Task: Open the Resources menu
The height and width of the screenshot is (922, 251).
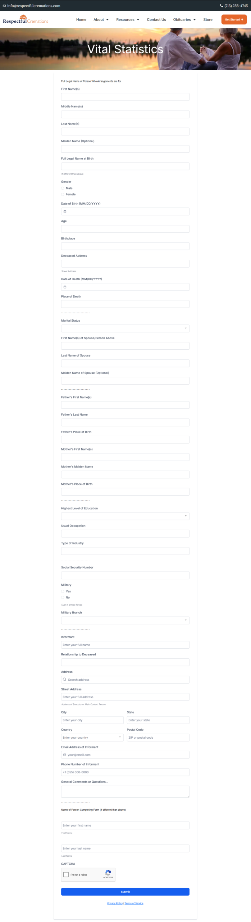Action: pos(128,19)
